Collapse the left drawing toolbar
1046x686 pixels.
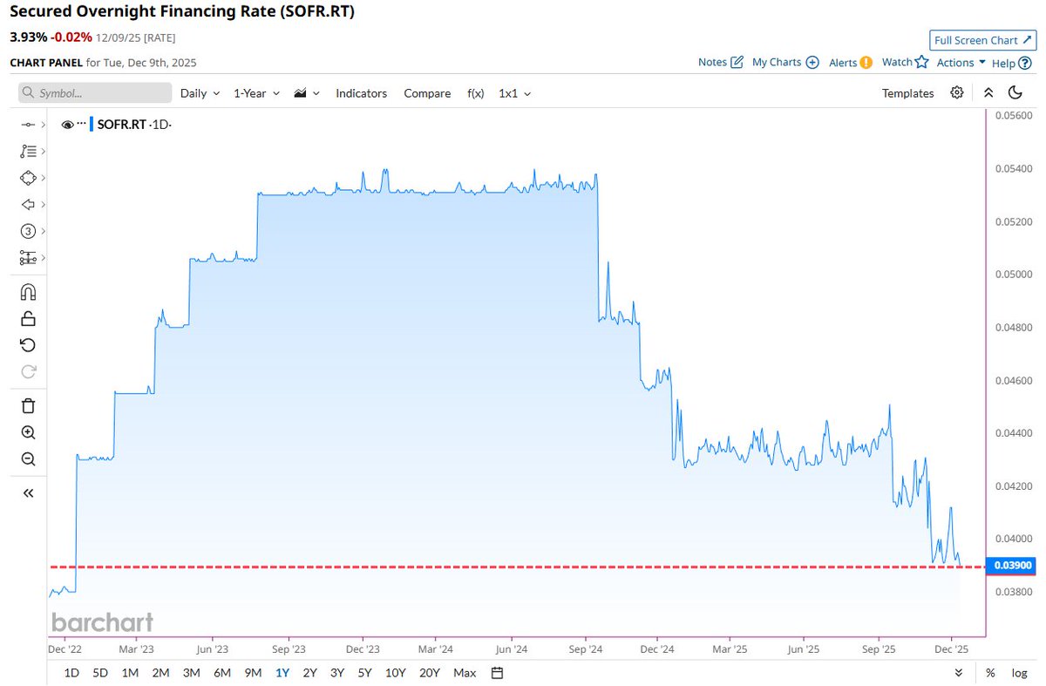coord(28,493)
